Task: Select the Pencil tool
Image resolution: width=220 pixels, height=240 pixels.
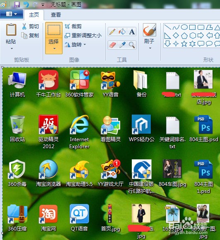Action: [112, 32]
